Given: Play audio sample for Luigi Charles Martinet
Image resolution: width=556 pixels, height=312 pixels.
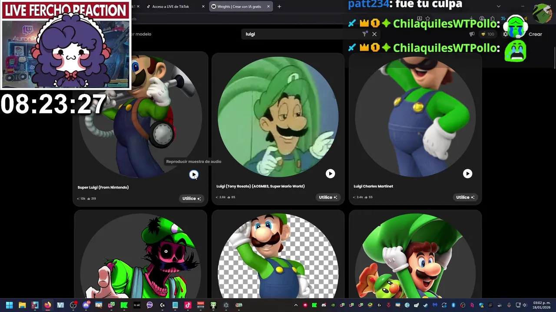Looking at the screenshot, I should (467, 174).
